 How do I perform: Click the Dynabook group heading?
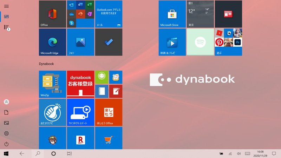point(46,64)
